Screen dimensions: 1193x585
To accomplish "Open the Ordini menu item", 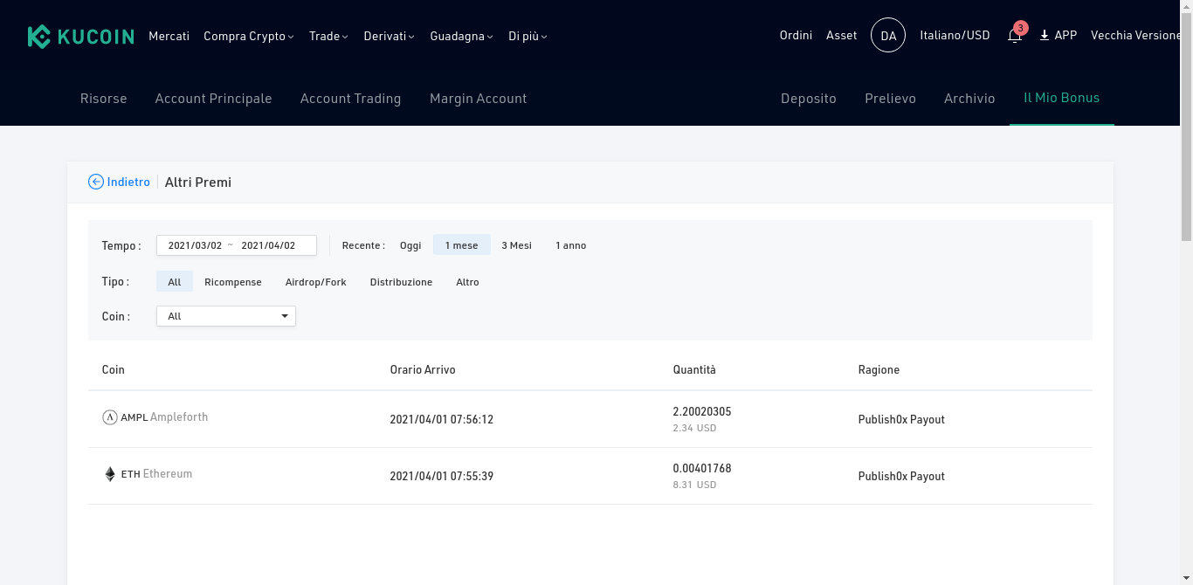I will coord(796,36).
